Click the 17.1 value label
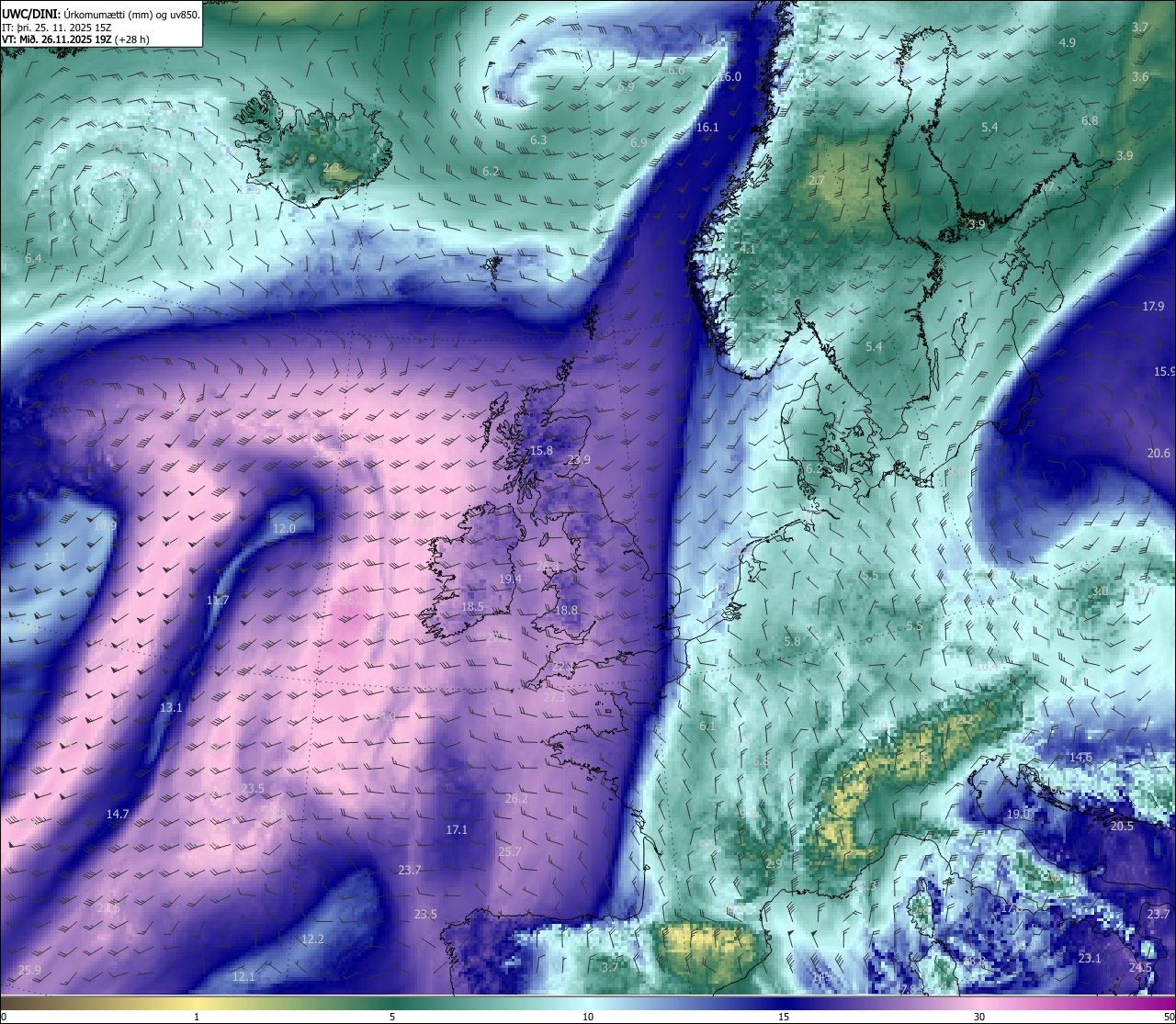Viewport: 1176px width, 1024px height. pyautogui.click(x=457, y=830)
